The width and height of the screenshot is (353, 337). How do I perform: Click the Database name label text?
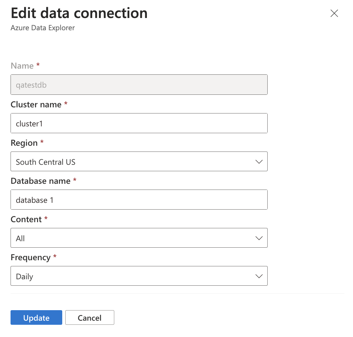coord(40,181)
